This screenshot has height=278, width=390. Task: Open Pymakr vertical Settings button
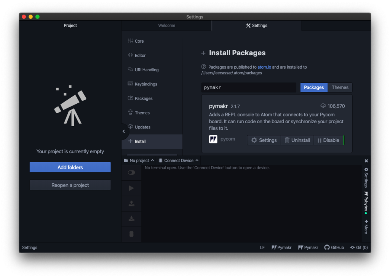(366, 177)
